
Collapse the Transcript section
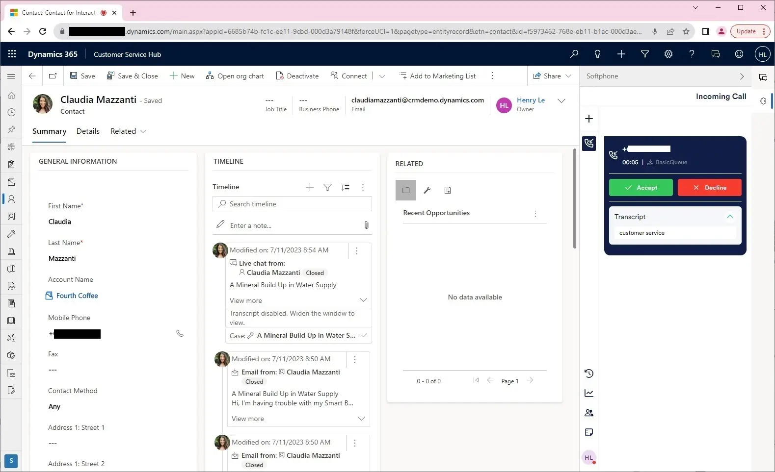point(730,217)
